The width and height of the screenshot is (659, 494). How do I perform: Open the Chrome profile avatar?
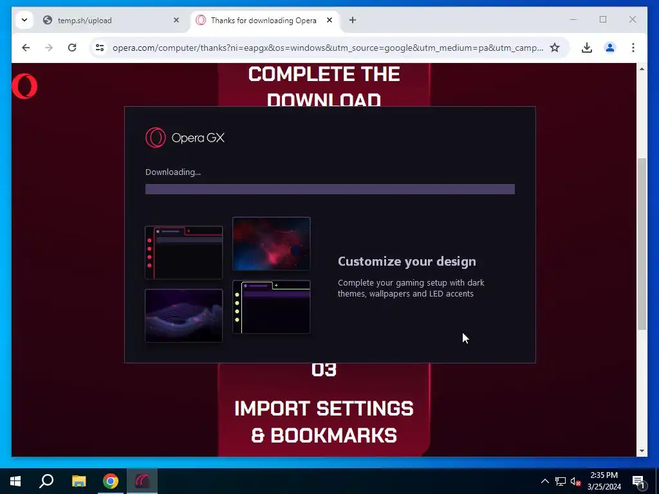pos(610,48)
